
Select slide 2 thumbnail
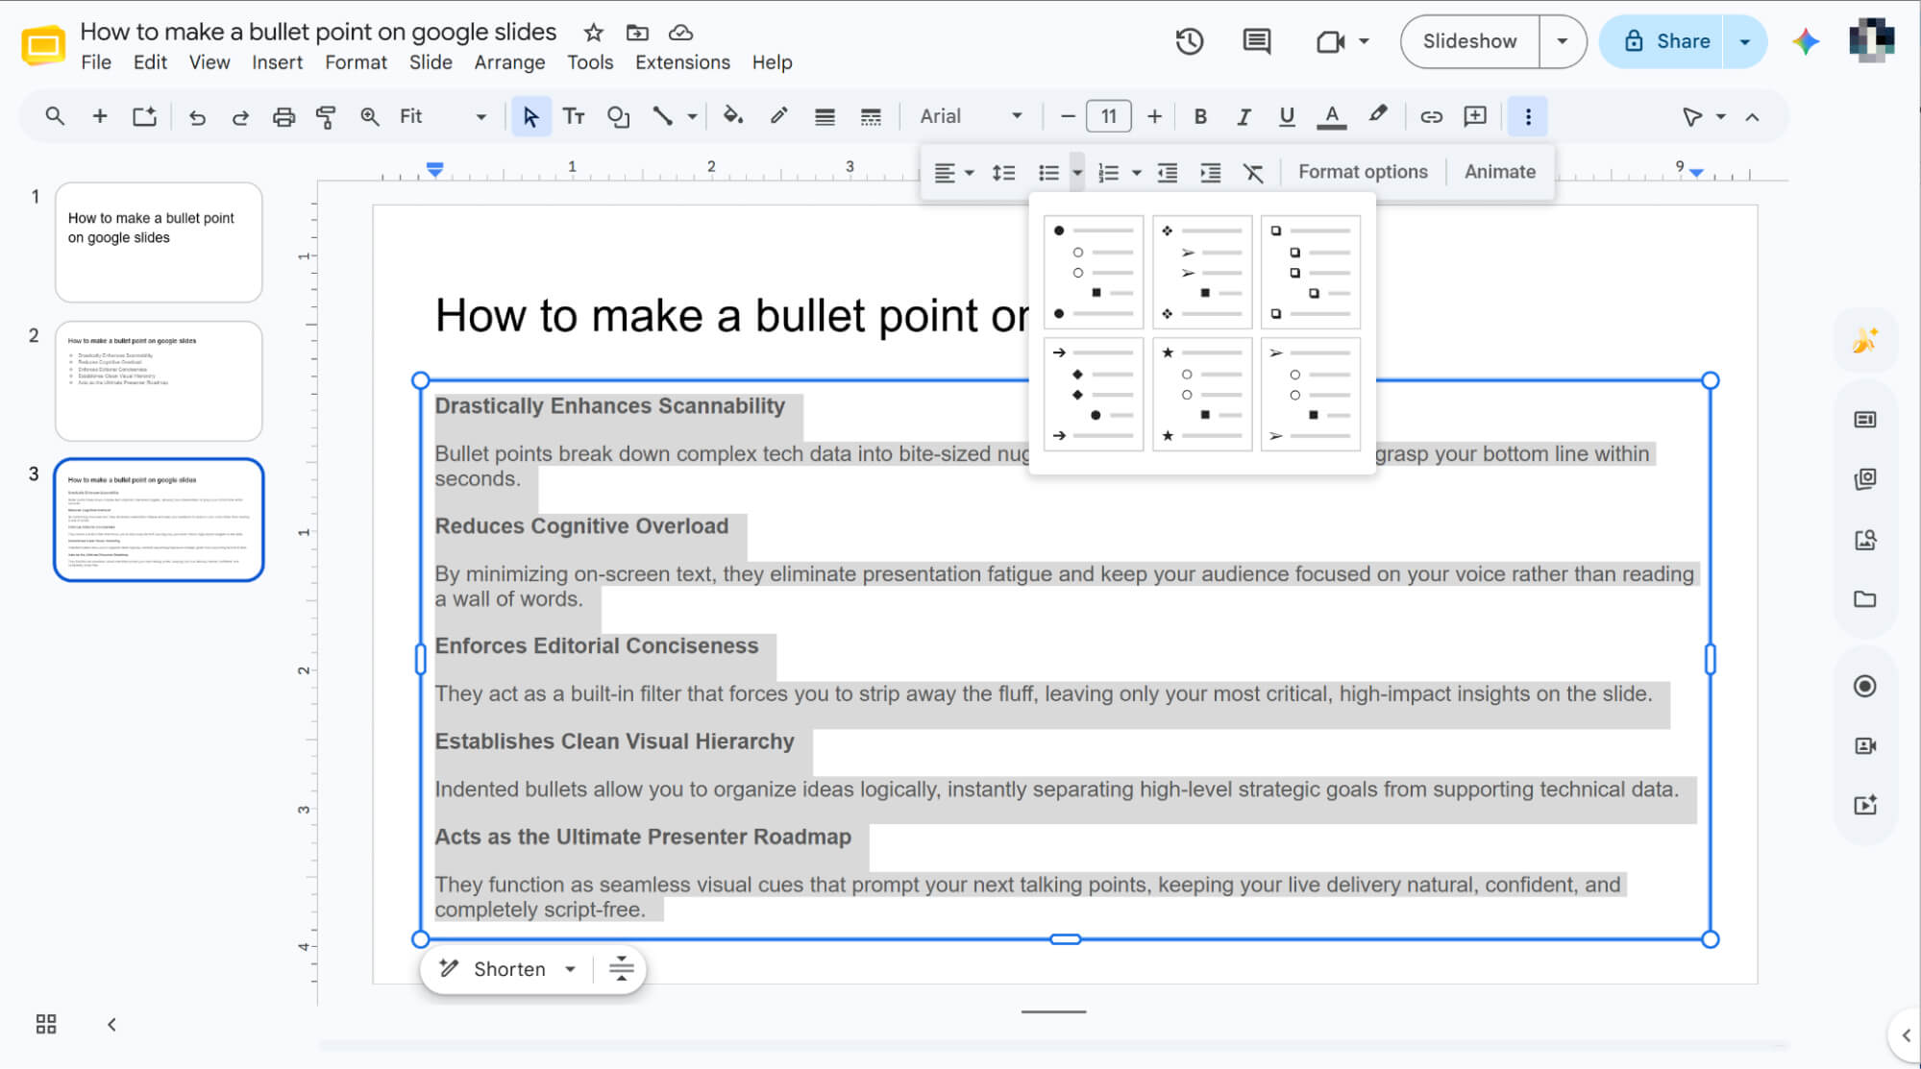(x=159, y=381)
